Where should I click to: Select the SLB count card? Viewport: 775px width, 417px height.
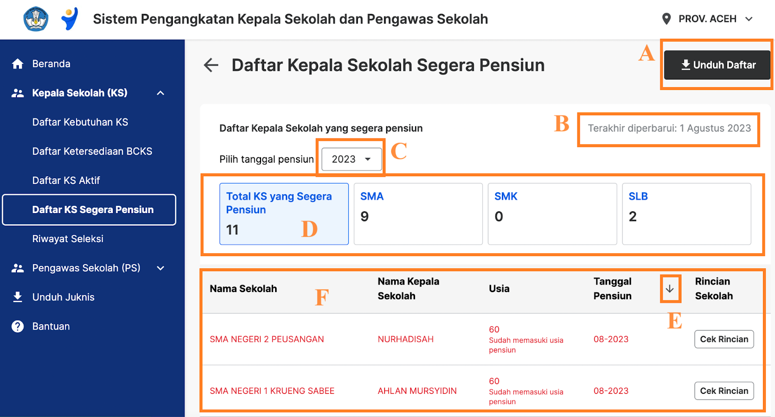point(686,214)
